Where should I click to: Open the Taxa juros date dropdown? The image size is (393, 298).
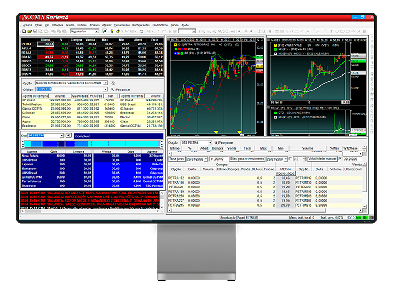pyautogui.click(x=206, y=159)
